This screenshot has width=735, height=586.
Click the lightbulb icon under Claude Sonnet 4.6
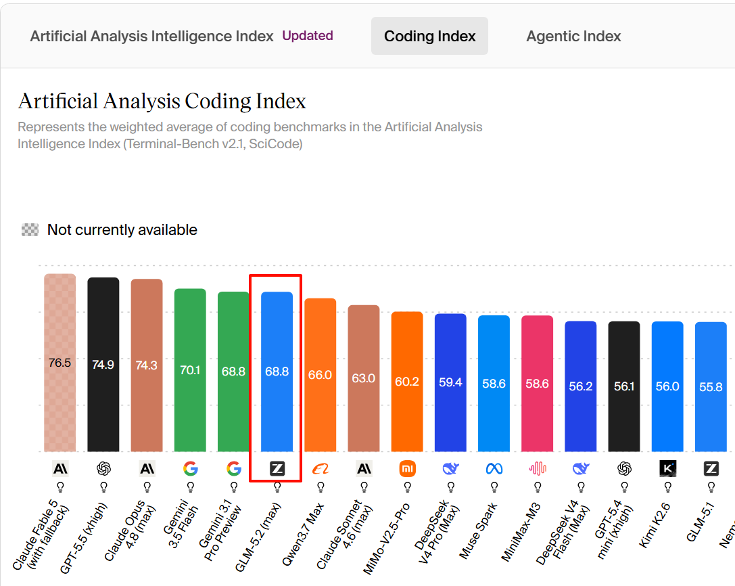pos(364,487)
